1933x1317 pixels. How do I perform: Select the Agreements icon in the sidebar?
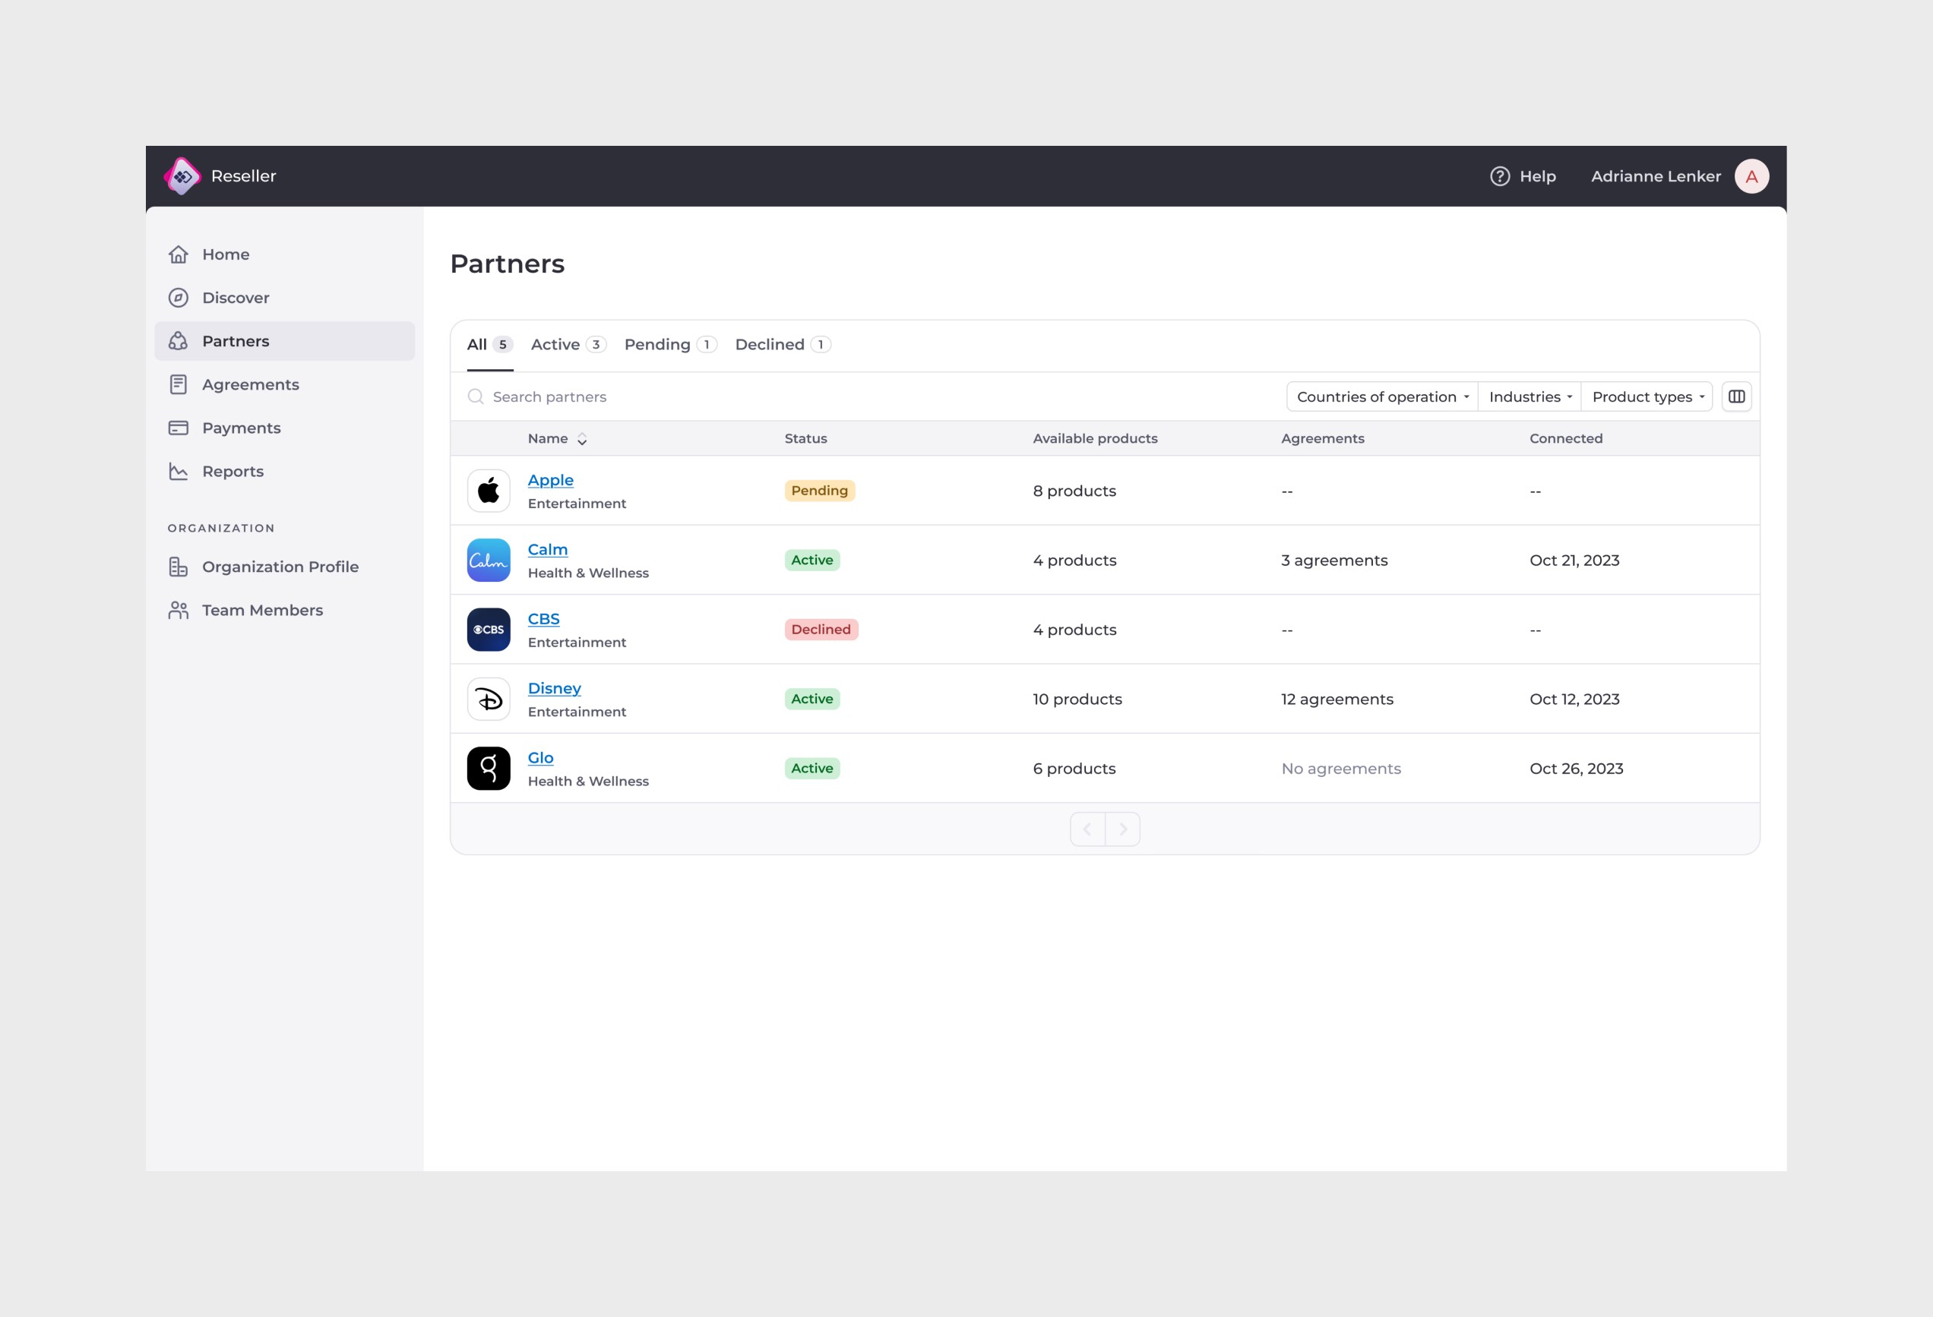click(x=179, y=384)
